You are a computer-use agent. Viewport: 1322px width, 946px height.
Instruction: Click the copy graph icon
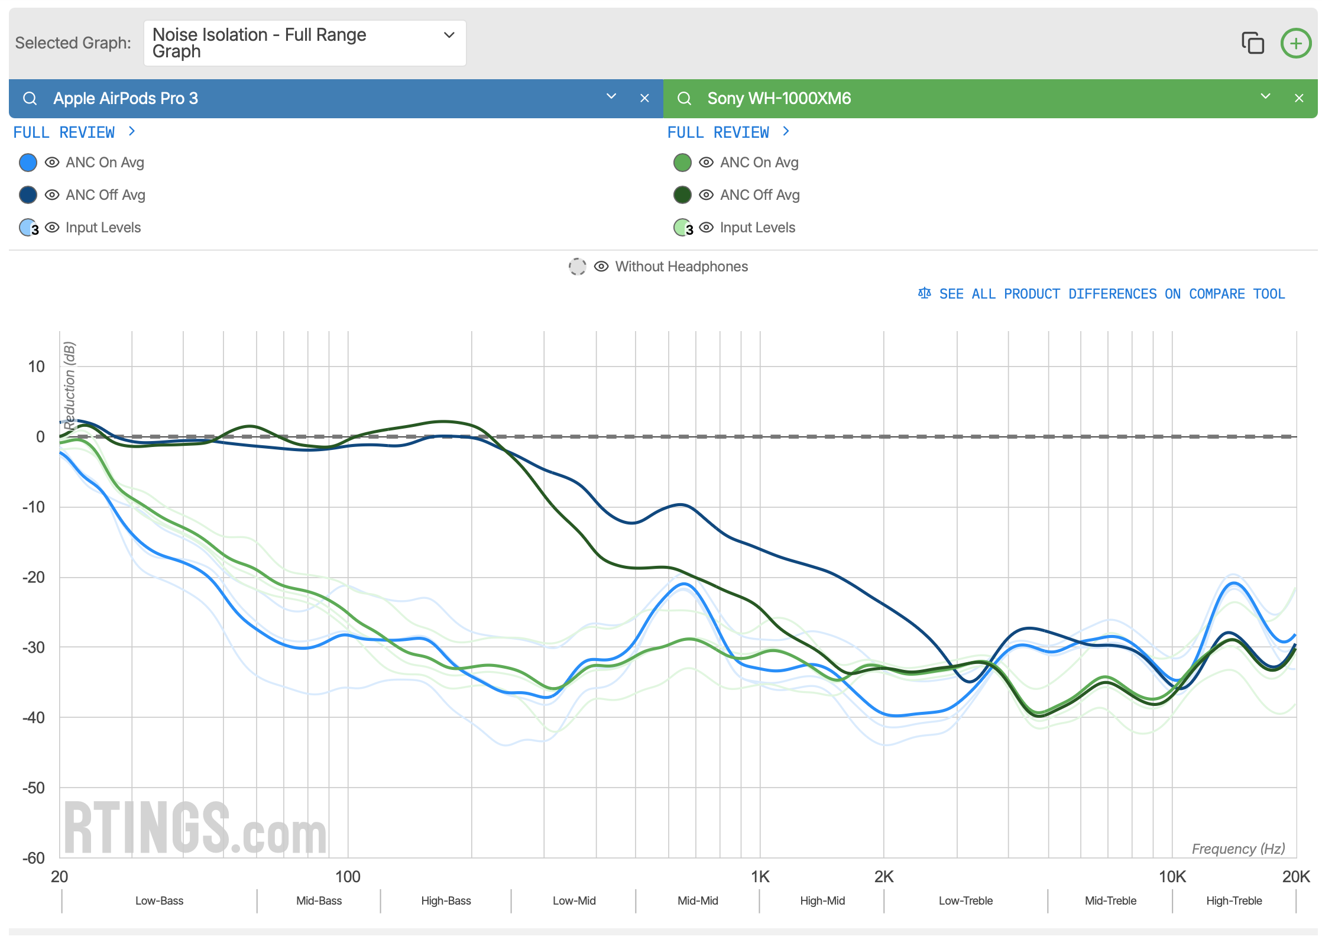pyautogui.click(x=1252, y=43)
